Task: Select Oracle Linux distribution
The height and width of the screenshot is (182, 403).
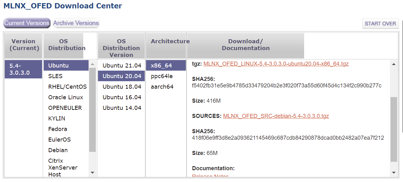Action: [66, 97]
